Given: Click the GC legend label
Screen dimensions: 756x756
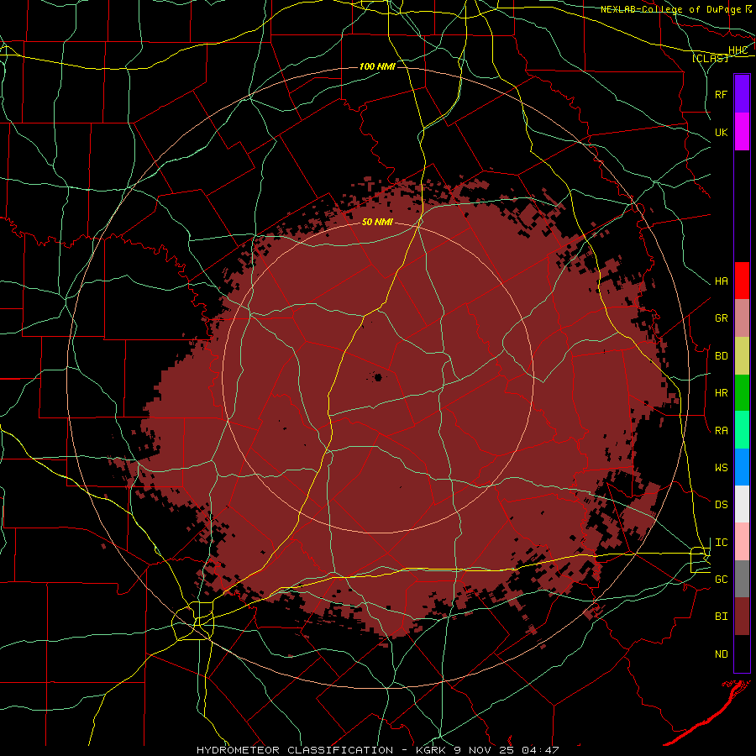Looking at the screenshot, I should tap(721, 580).
